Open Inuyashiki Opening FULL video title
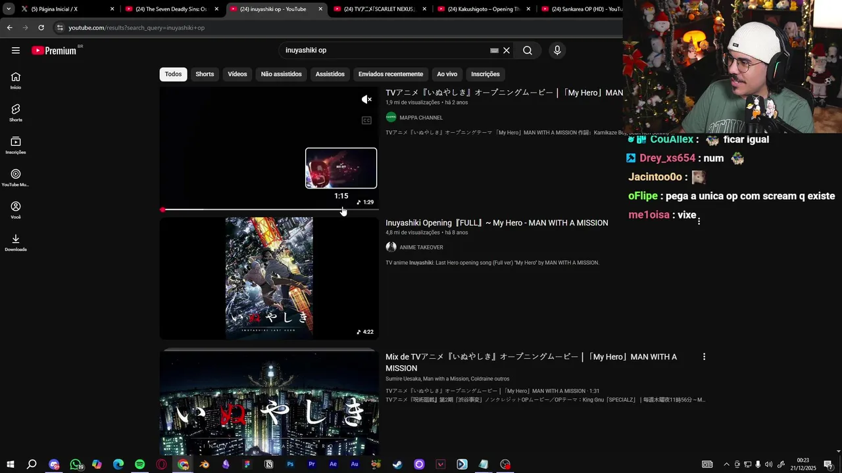Image resolution: width=842 pixels, height=473 pixels. point(497,223)
